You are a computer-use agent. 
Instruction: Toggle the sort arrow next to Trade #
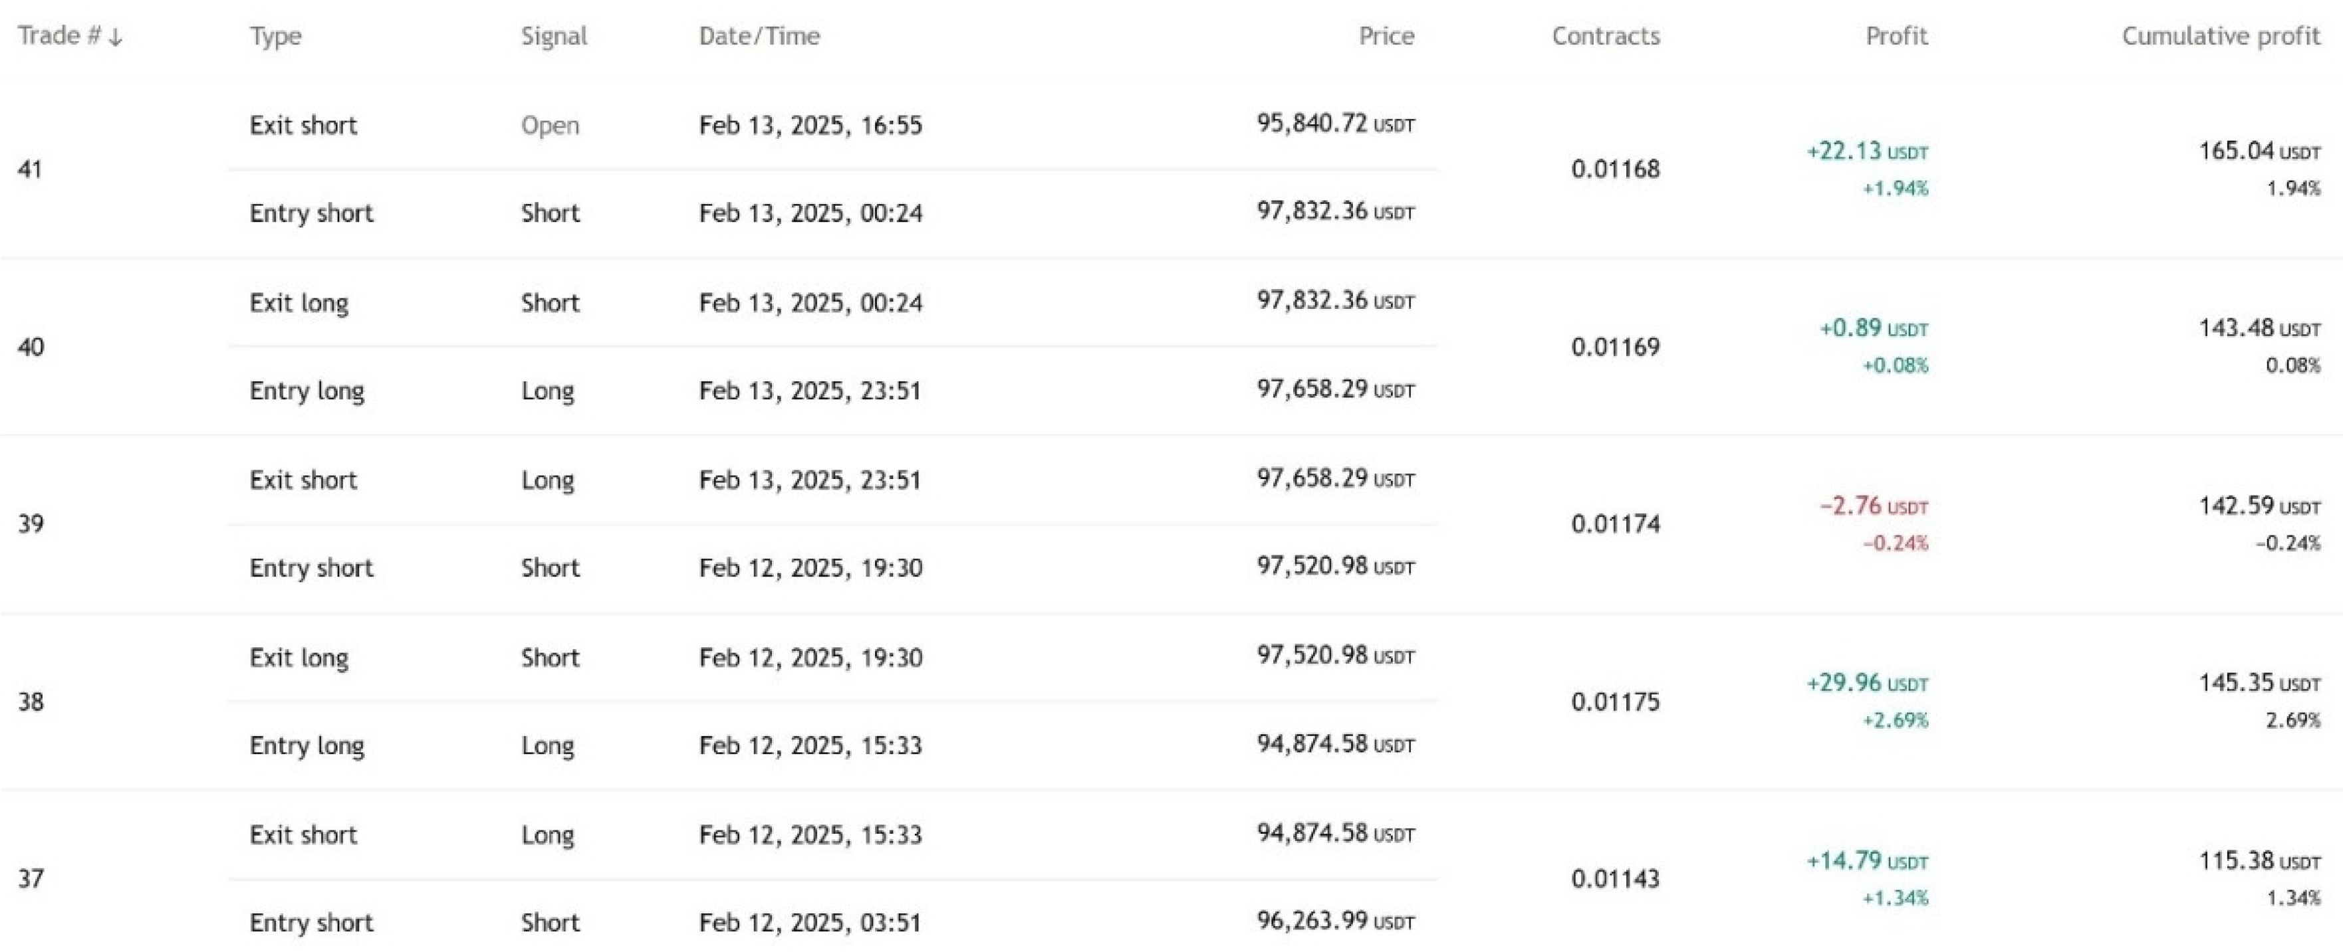[114, 37]
